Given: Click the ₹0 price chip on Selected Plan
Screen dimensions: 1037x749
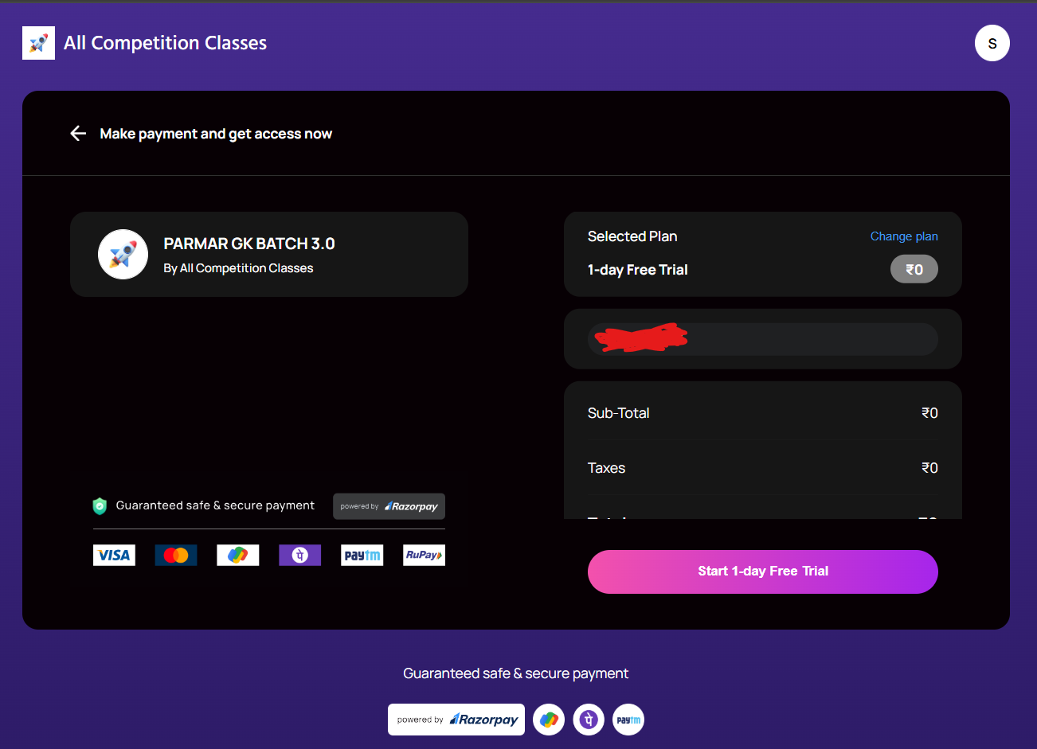Looking at the screenshot, I should (914, 268).
